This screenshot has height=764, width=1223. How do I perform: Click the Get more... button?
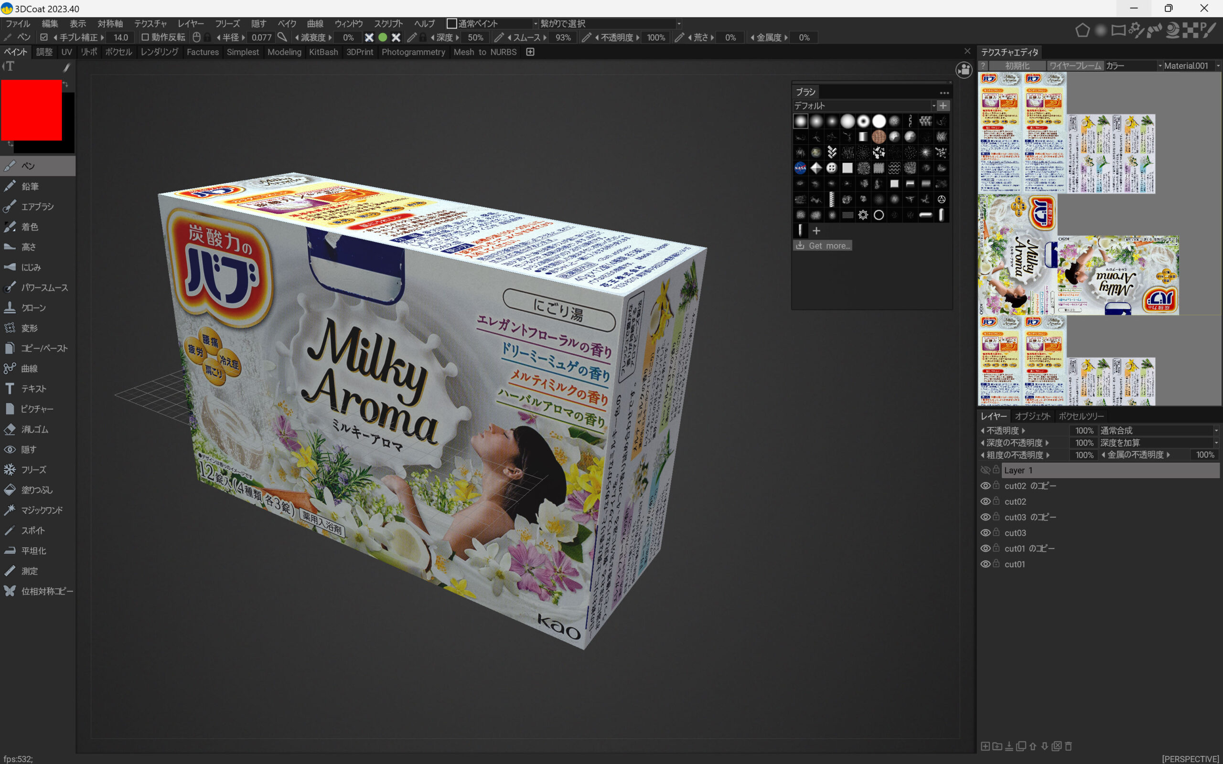click(822, 245)
